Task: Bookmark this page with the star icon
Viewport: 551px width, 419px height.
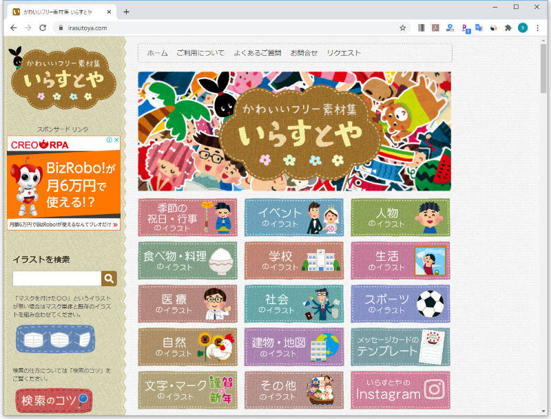Action: [403, 28]
